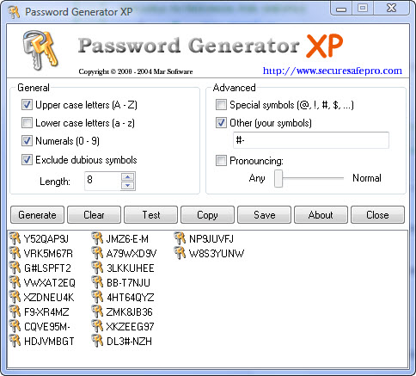The image size is (416, 376).
Task: Click the key icon next to DL3#-NZH
Action: (x=97, y=341)
